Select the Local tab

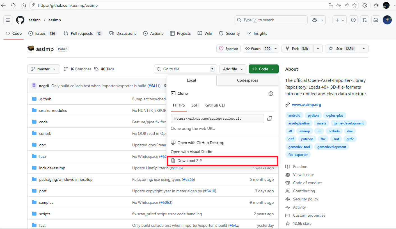point(191,80)
